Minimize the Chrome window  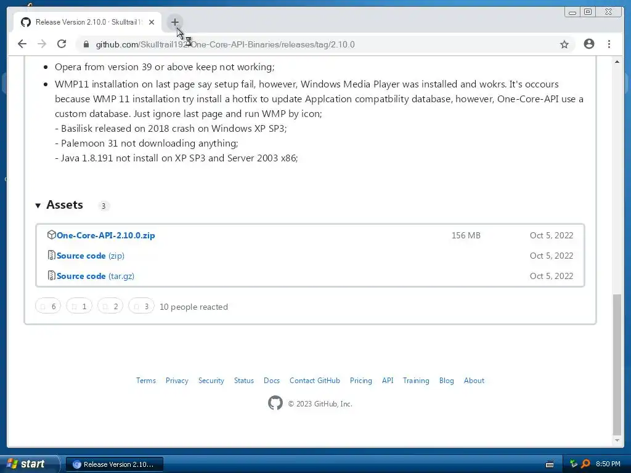point(572,12)
